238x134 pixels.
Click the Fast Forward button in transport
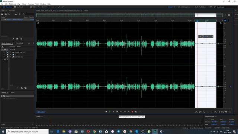(125, 112)
